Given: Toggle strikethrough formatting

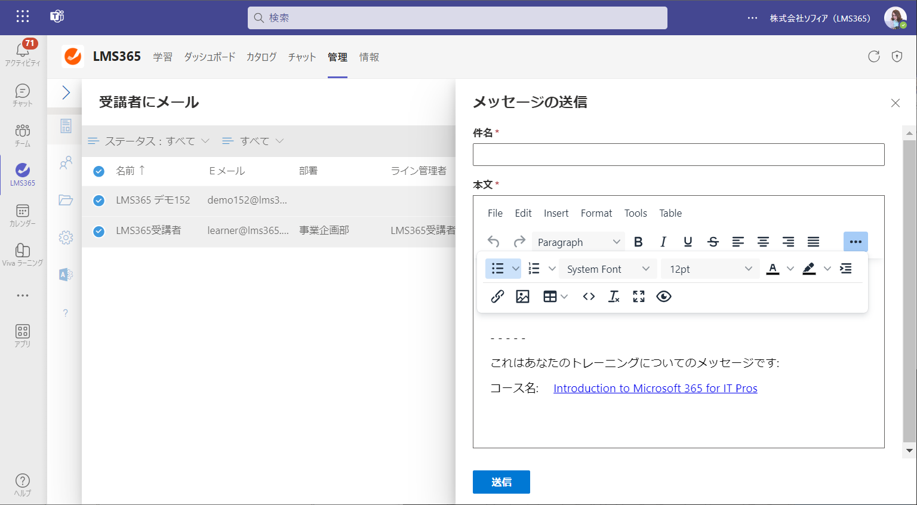Looking at the screenshot, I should coord(713,242).
